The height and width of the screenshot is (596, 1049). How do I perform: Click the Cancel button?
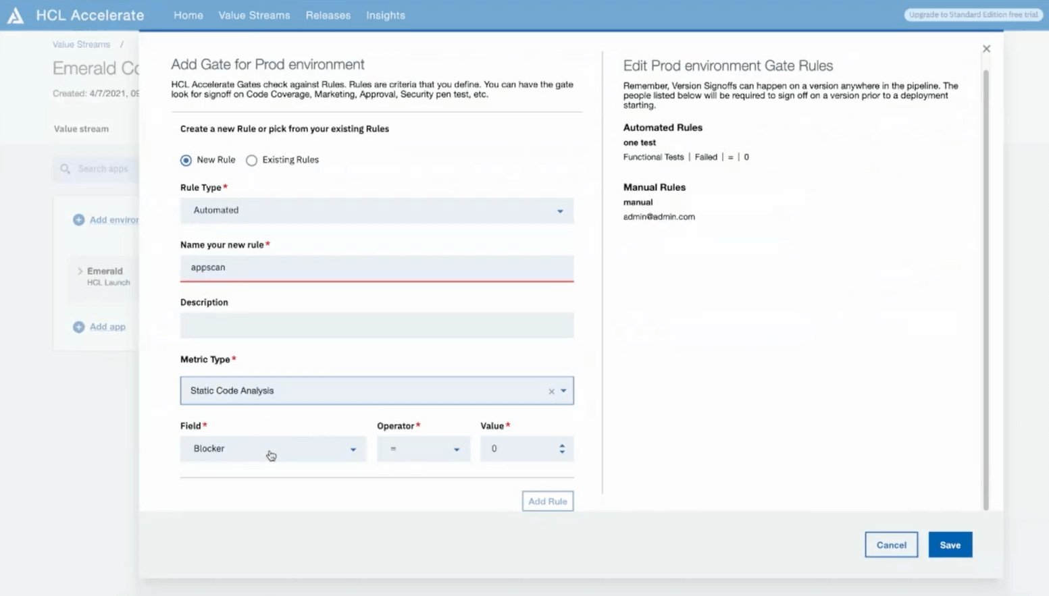[x=891, y=545]
